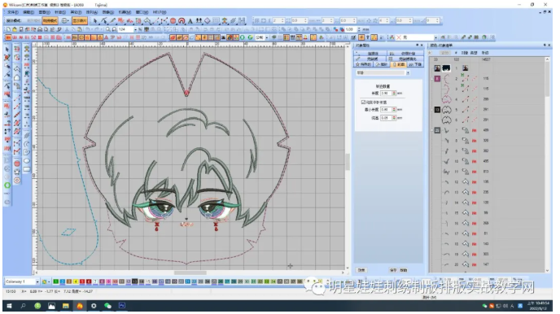Open the Windows Start menu
The height and width of the screenshot is (314, 560).
coord(9,306)
